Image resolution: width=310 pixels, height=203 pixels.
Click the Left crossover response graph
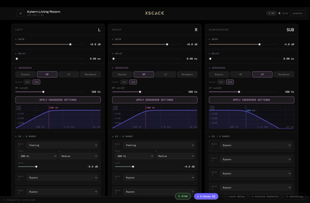pos(58,117)
